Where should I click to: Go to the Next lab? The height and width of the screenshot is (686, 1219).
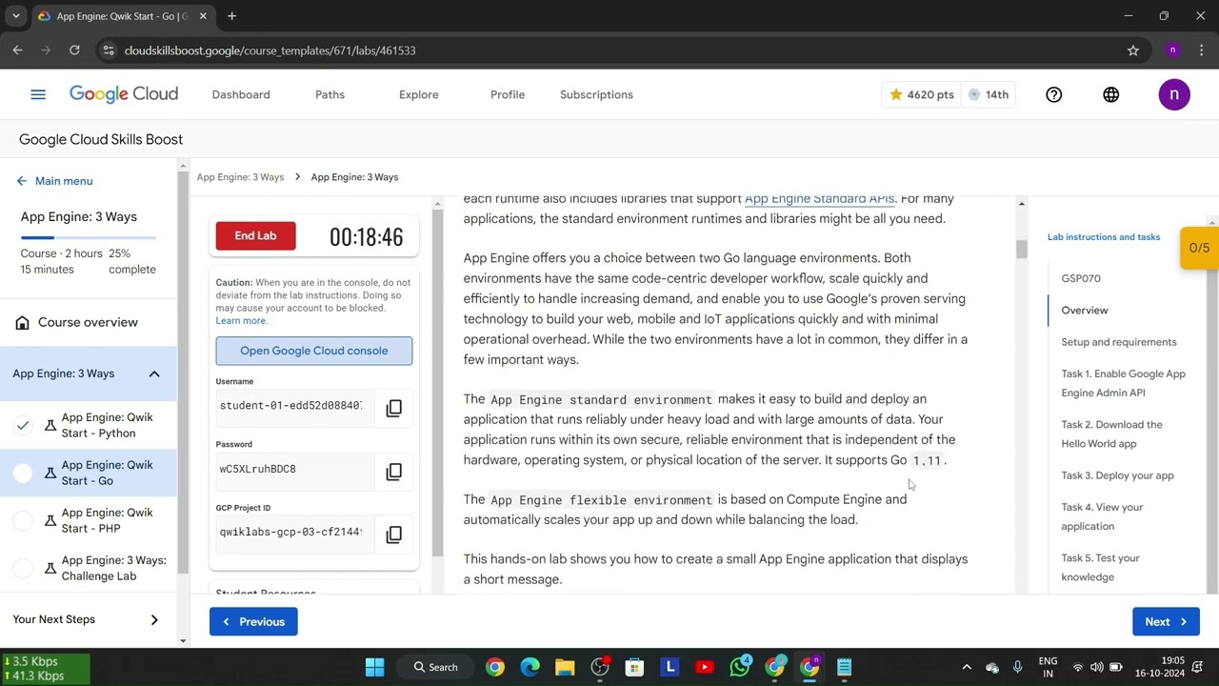(x=1166, y=622)
